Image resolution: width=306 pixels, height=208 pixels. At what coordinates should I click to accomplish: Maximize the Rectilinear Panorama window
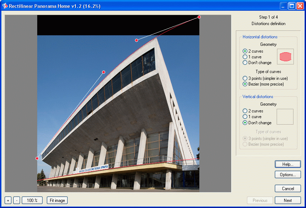tap(292, 6)
